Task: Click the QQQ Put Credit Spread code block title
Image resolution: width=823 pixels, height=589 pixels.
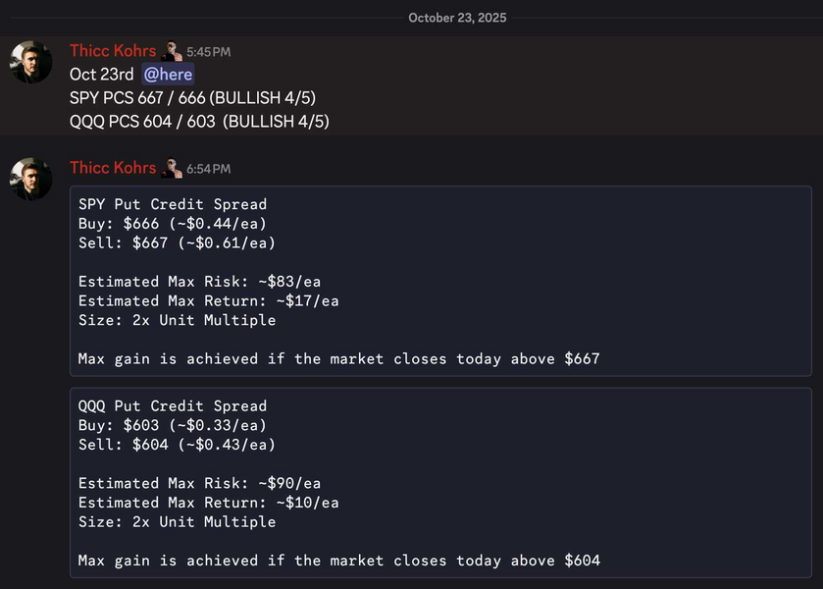Action: (x=173, y=405)
